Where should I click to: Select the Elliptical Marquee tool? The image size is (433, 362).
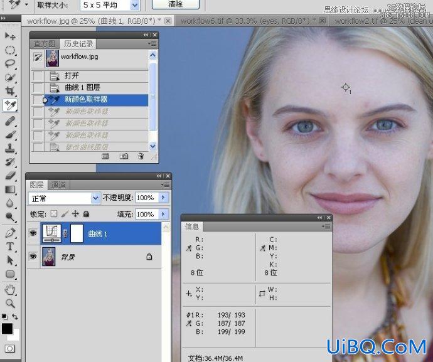click(x=10, y=50)
